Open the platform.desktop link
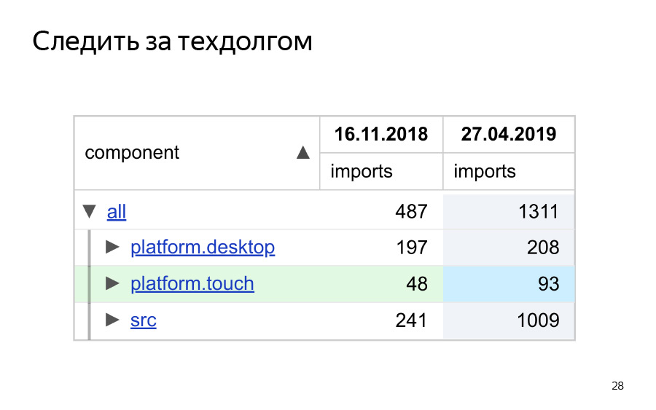This screenshot has width=656, height=410. 203,248
